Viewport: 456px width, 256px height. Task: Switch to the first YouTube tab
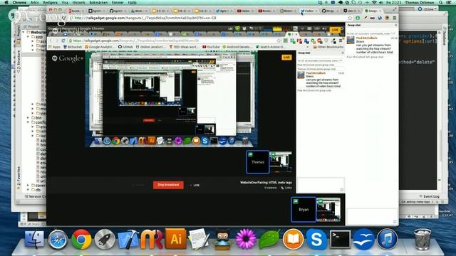(x=246, y=11)
